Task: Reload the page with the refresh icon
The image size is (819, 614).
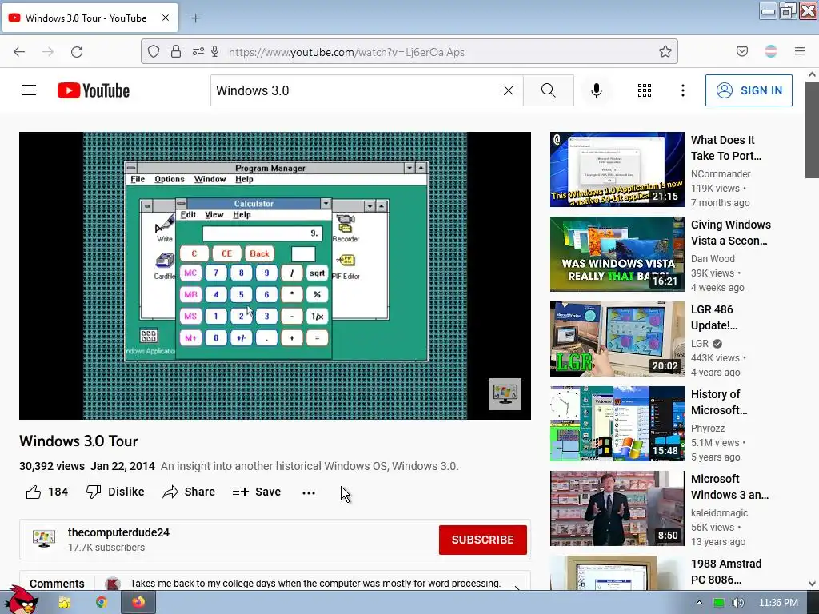Action: click(77, 52)
